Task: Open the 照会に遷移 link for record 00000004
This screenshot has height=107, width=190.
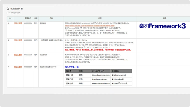Action: point(18,67)
